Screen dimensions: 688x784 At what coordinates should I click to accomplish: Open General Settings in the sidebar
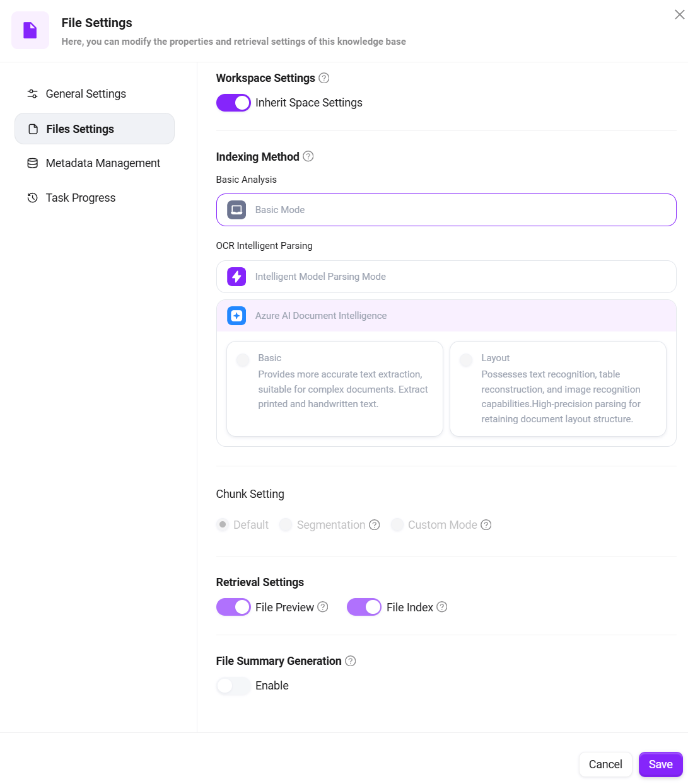coord(86,94)
